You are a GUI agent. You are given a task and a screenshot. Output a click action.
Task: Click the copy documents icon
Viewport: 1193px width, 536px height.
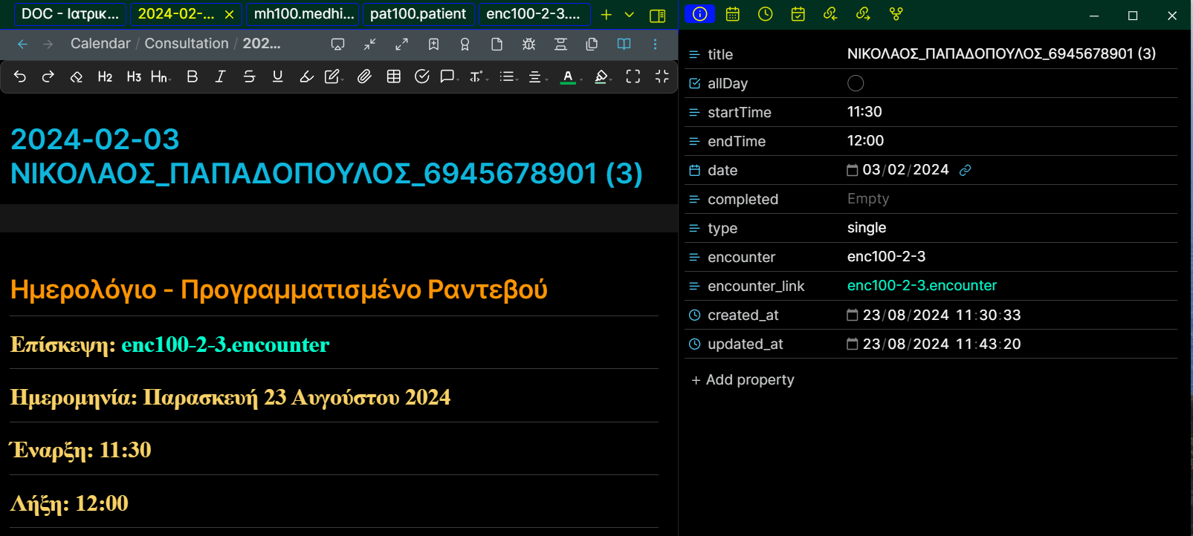point(592,45)
